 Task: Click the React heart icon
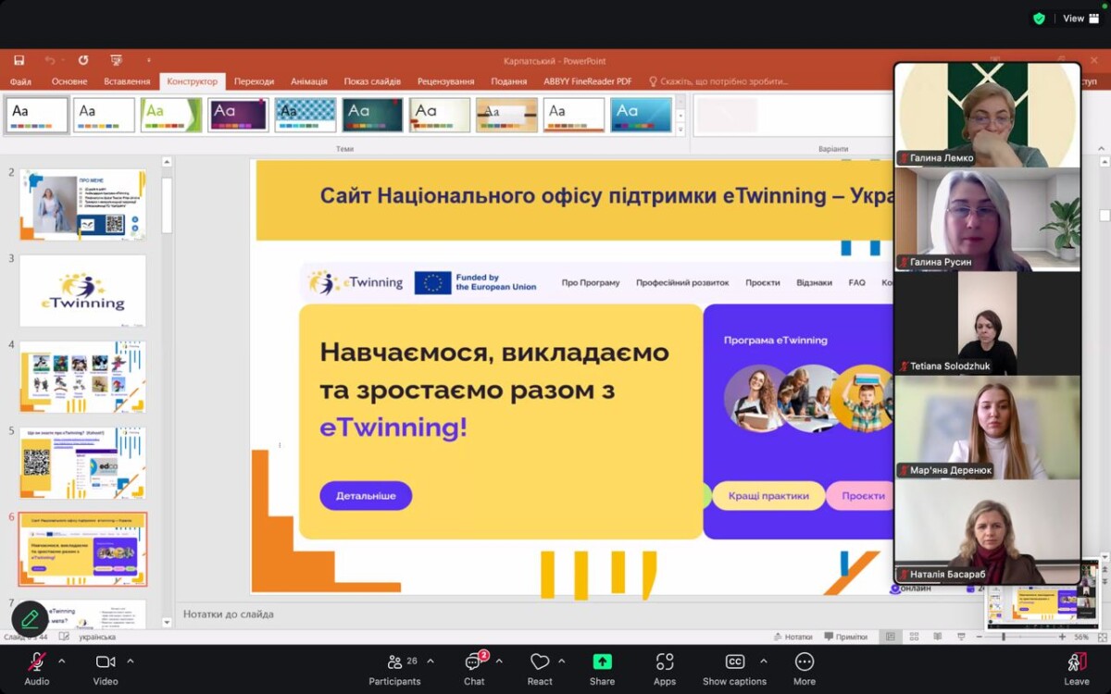[540, 663]
